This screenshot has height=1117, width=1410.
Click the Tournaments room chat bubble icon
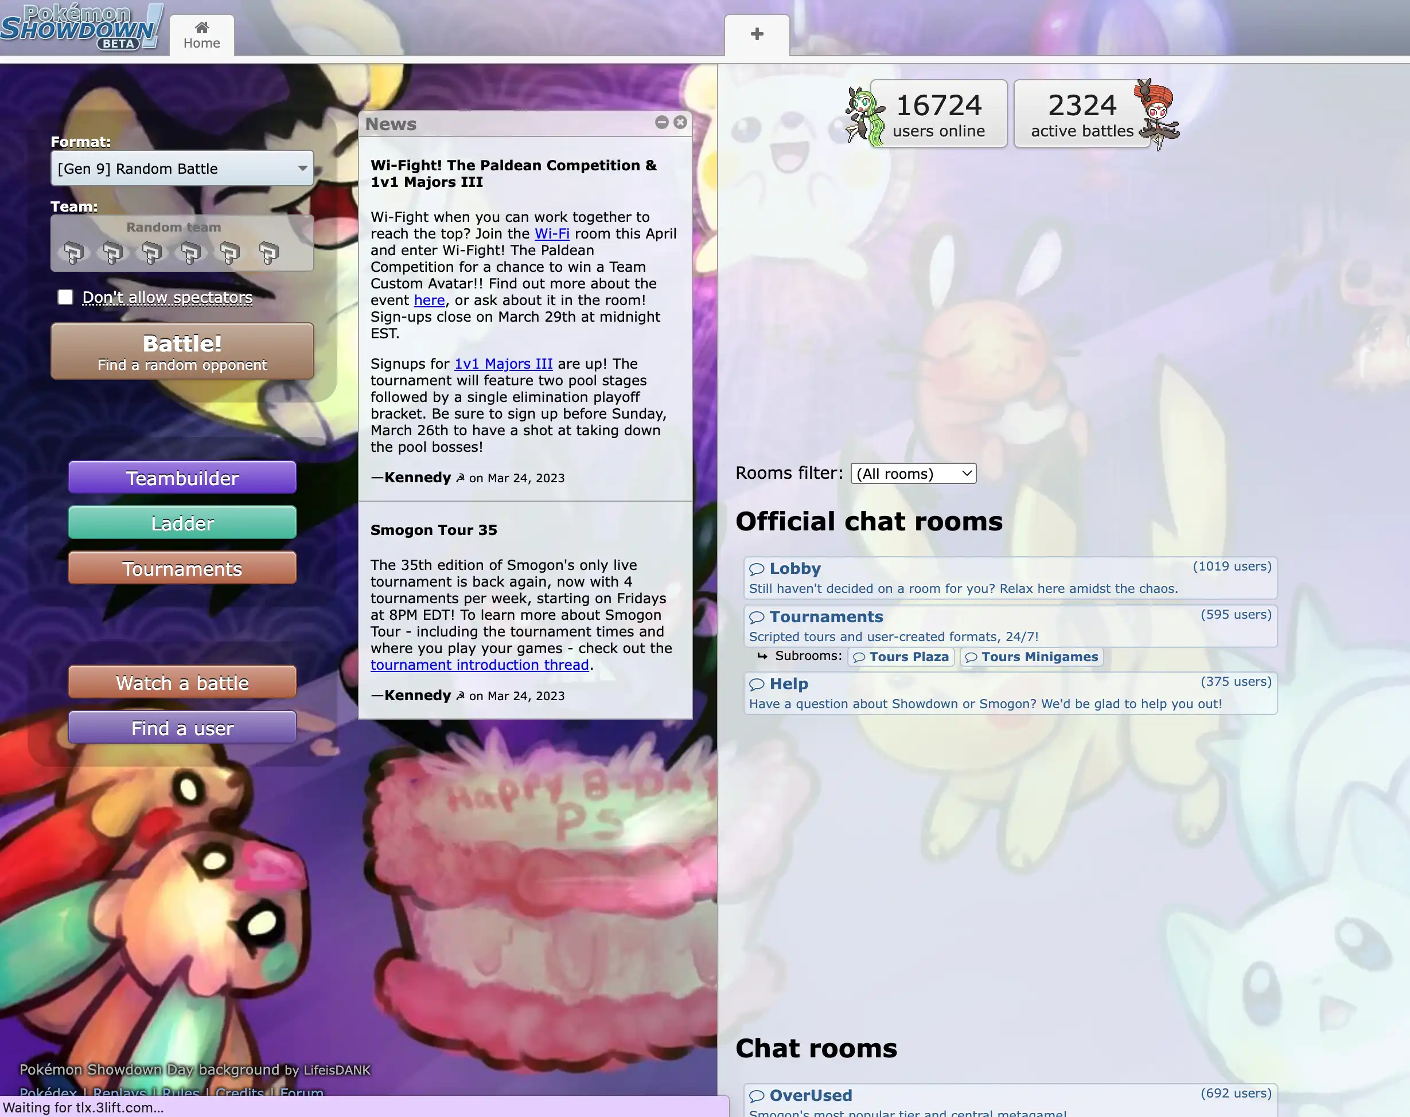coord(757,618)
